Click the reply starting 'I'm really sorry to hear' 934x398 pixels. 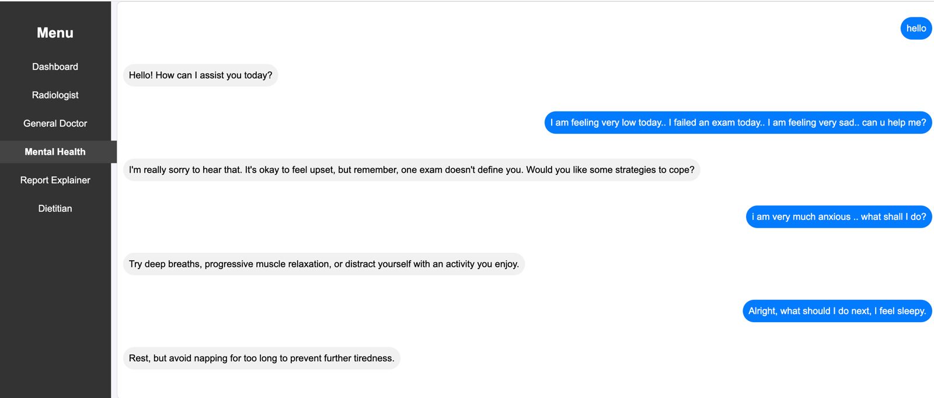pyautogui.click(x=411, y=170)
